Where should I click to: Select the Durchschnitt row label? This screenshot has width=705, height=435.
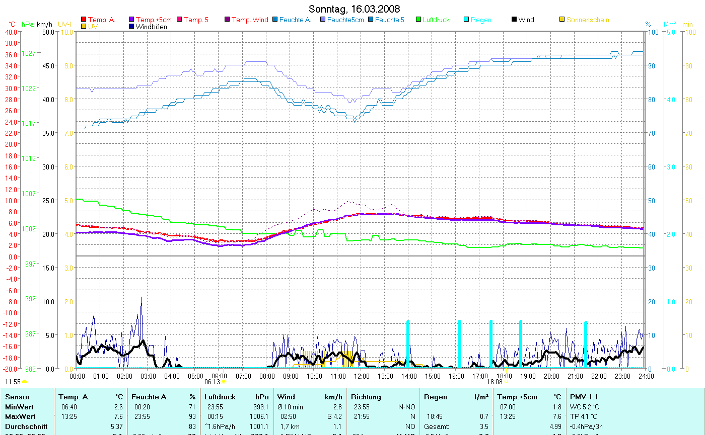(26, 426)
